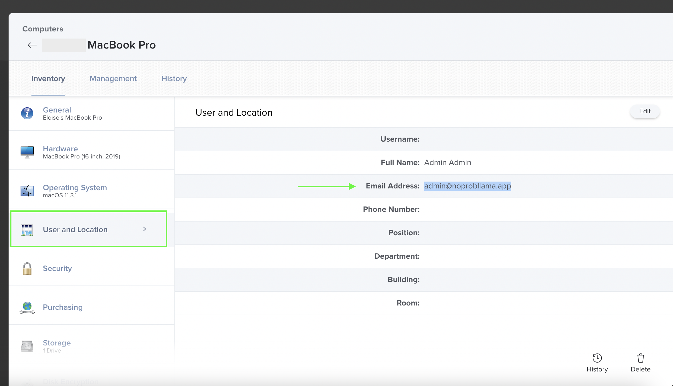The image size is (673, 386).
Task: Click the macOS 11.3.1 text
Action: (60, 195)
